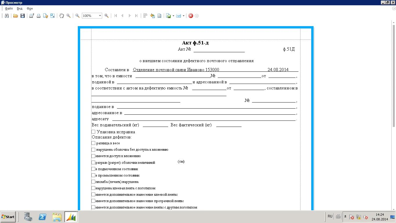Tick пломба (печать) нарушена checkbox
The width and height of the screenshot is (396, 223).
click(x=93, y=181)
